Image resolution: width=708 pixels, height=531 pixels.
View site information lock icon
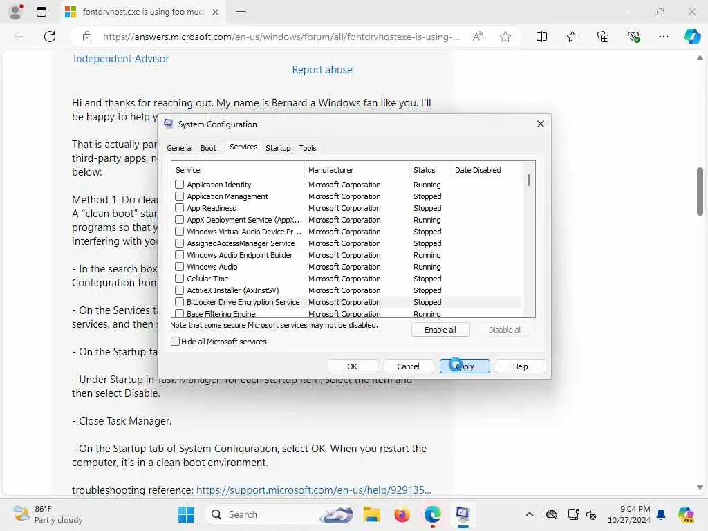pos(87,37)
